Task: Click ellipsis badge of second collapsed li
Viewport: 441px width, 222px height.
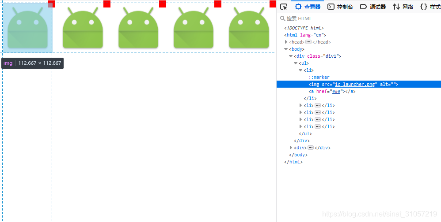Action: coord(318,112)
